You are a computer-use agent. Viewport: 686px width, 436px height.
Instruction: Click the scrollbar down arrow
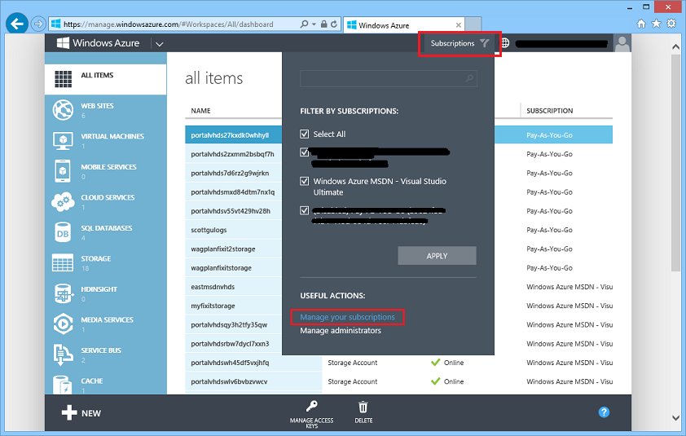tap(675, 417)
